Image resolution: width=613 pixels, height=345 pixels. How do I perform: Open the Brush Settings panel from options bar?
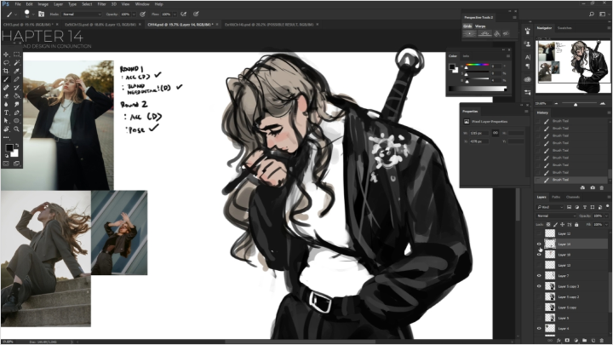point(41,14)
